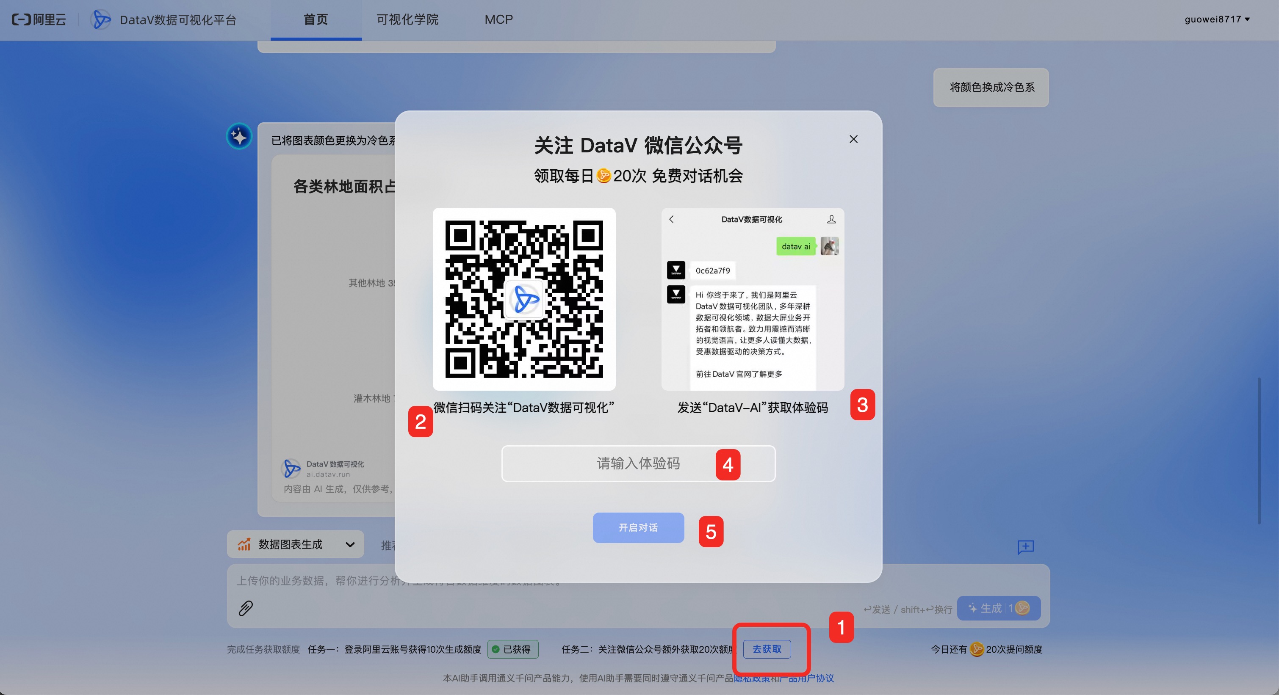Click the DataV platform logo icon
This screenshot has width=1279, height=695.
coord(101,20)
